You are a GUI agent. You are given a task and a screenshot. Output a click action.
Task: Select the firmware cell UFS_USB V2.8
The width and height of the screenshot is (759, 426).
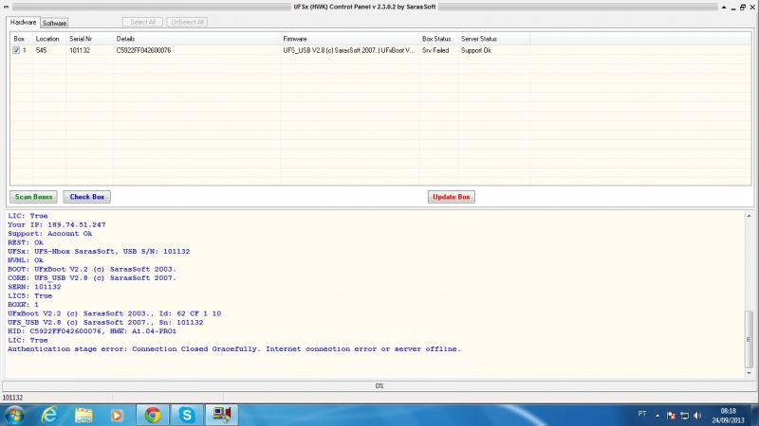click(348, 50)
